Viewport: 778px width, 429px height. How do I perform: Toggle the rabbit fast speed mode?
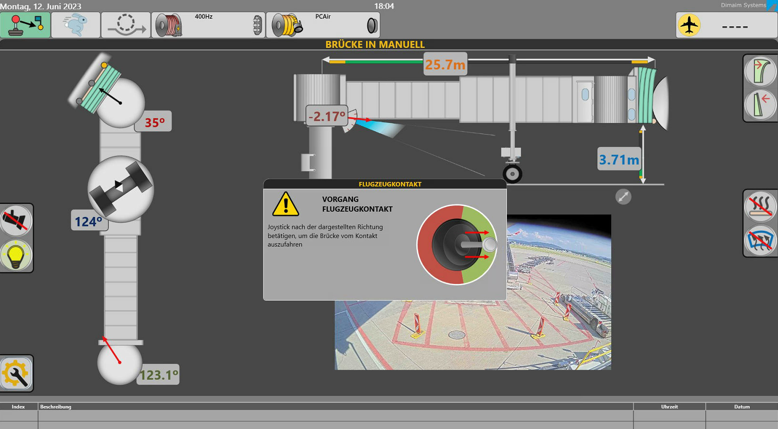pyautogui.click(x=76, y=25)
